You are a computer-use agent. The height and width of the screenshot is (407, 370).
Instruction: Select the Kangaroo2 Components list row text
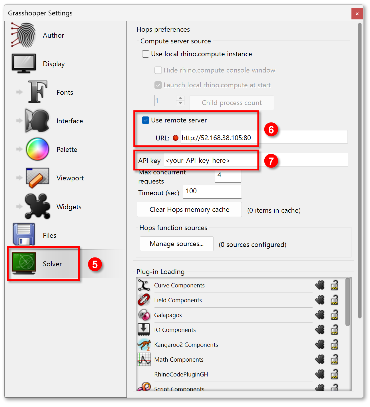click(186, 344)
